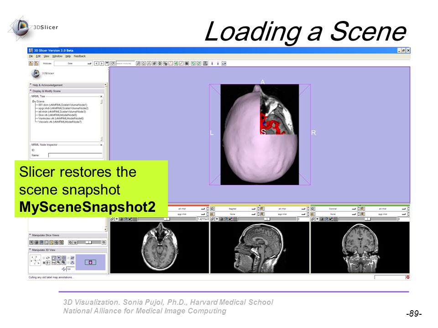438x328 pixels.
Task: Click the link icon in sagittal slice controller
Action: (212, 219)
